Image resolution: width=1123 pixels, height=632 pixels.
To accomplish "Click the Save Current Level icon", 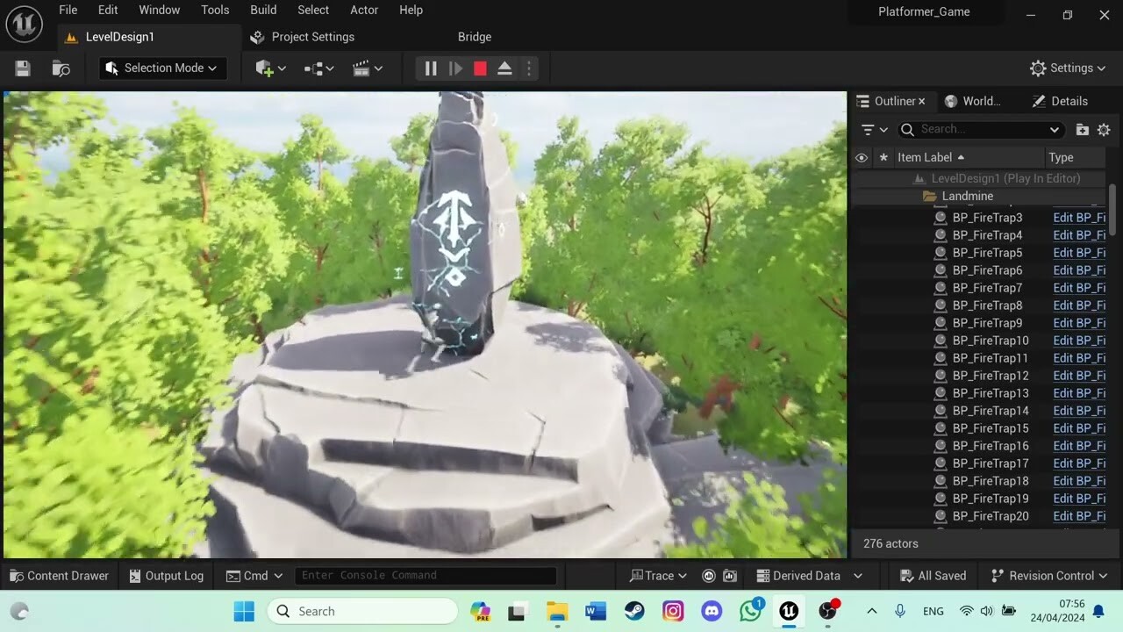I will coord(21,68).
